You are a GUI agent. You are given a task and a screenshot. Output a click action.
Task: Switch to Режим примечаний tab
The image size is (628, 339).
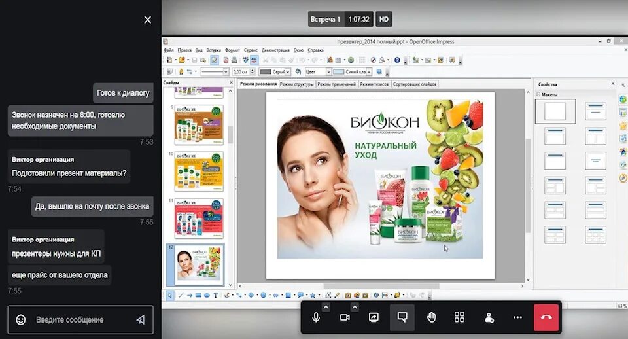(x=336, y=84)
